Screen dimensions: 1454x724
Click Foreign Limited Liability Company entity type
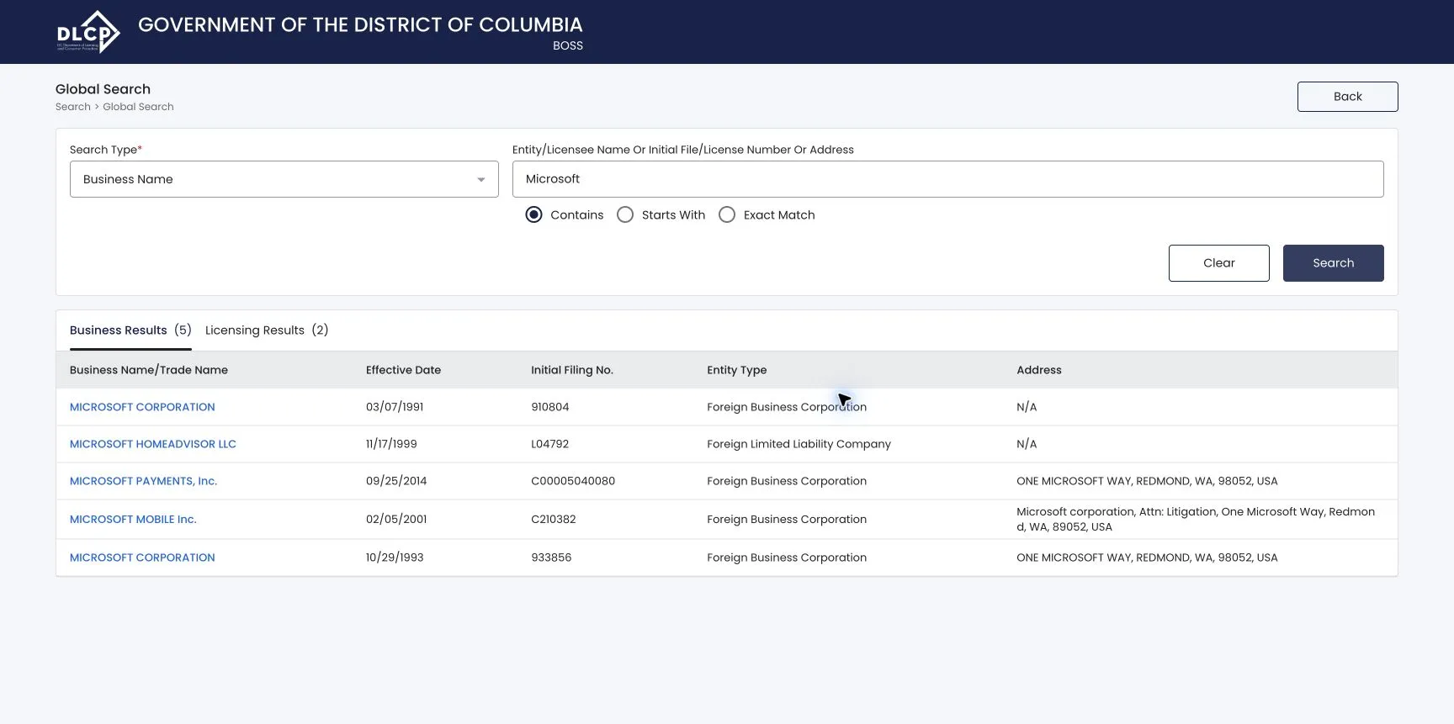point(799,444)
